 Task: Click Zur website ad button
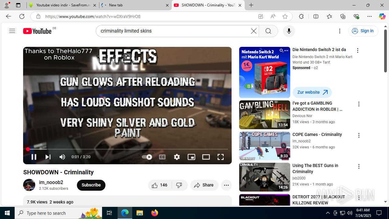(x=312, y=92)
